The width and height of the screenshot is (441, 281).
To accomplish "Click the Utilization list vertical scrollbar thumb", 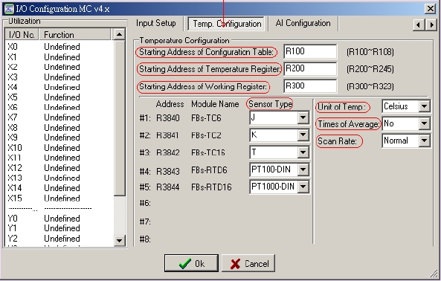I will click(119, 118).
